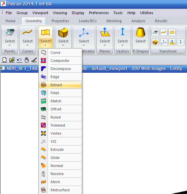The image size is (187, 194).
Task: Switch to the Properties tab
Action: (x=60, y=21)
